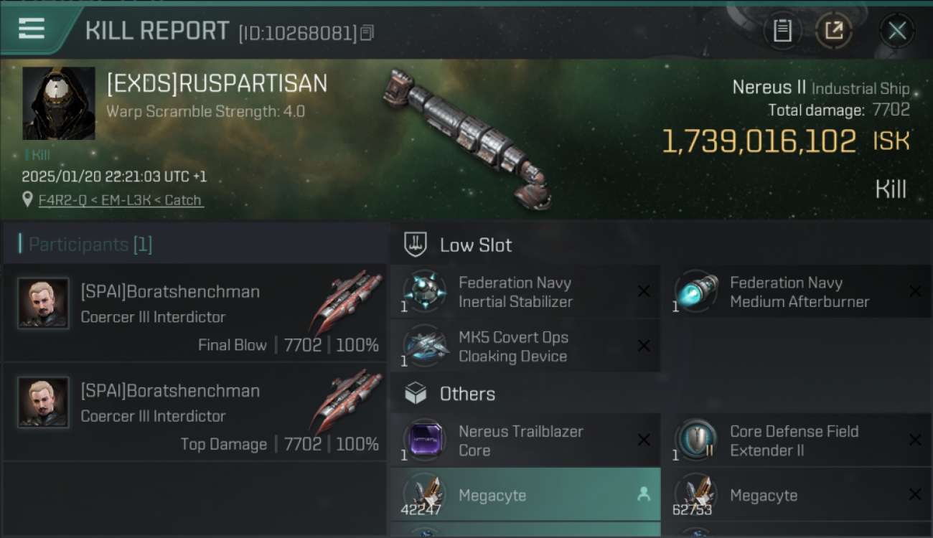Share the kill report via export icon
Viewport: 933px width, 538px height.
click(x=833, y=31)
